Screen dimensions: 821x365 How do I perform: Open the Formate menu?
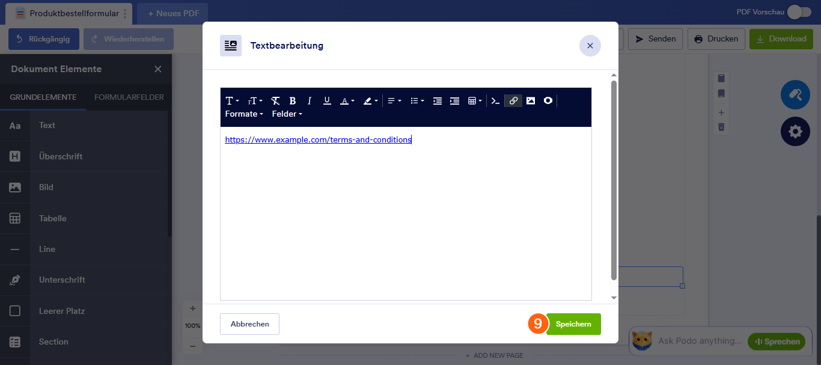(x=245, y=114)
